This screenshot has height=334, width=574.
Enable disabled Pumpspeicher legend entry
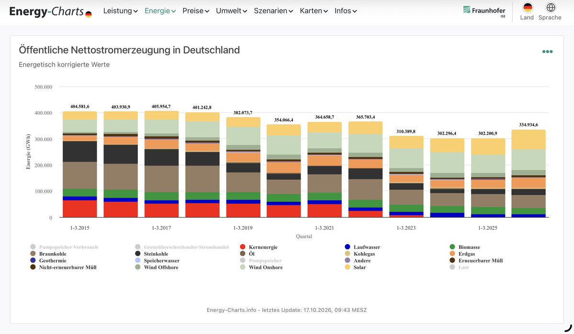(260, 261)
